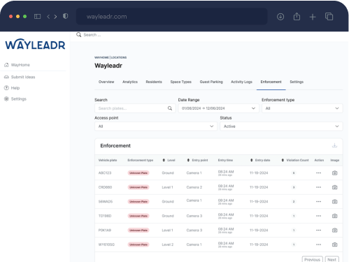Switch to the Overview tab

tap(106, 82)
